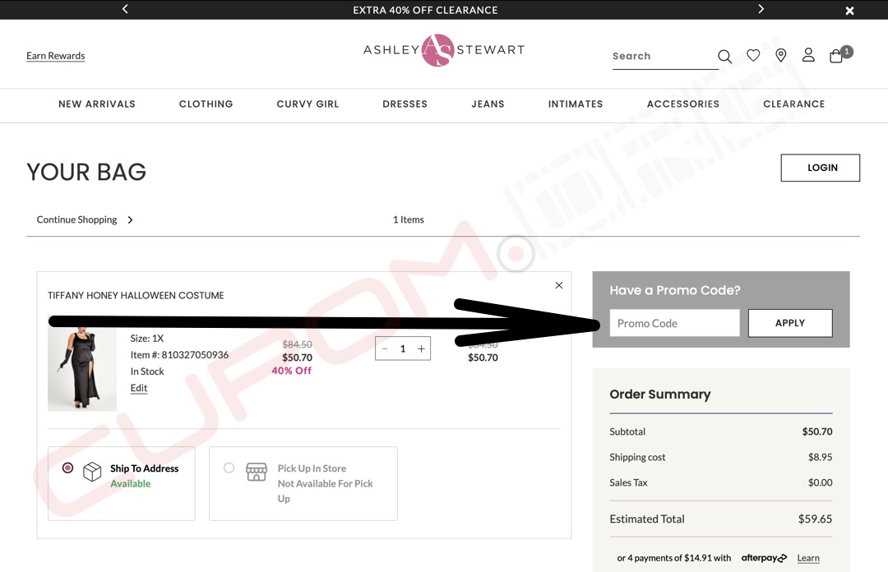888x572 pixels.
Task: Click the Earn Rewards link
Action: 56,56
